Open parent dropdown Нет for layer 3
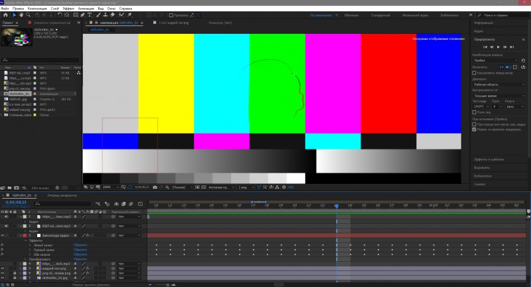This screenshot has width=531, height=287. [129, 235]
